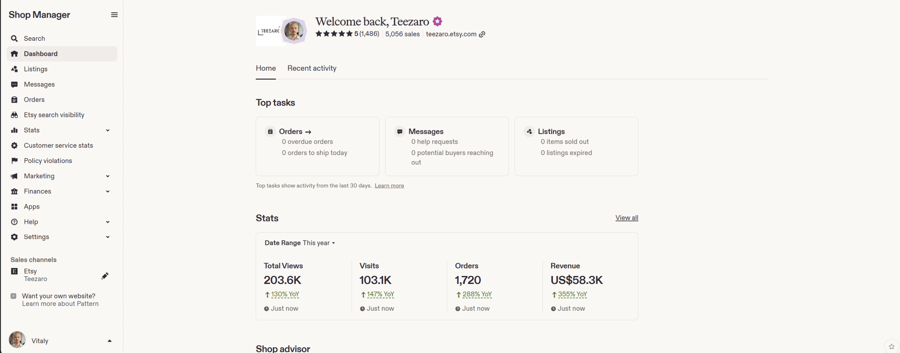Viewport: 900px width, 353px height.
Task: Collapse sidebar using hamburger menu icon
Action: [x=114, y=15]
